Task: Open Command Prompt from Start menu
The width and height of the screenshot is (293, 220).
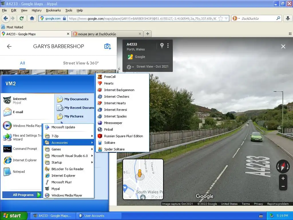Action: pyautogui.click(x=22, y=149)
